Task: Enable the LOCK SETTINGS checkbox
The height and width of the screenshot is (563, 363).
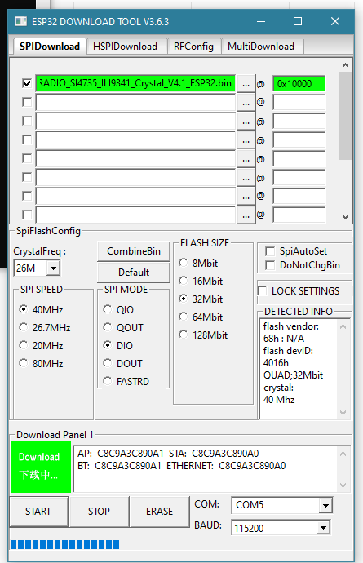Action: click(263, 290)
